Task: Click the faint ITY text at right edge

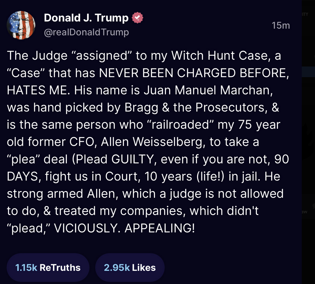Action: tap(305, 14)
